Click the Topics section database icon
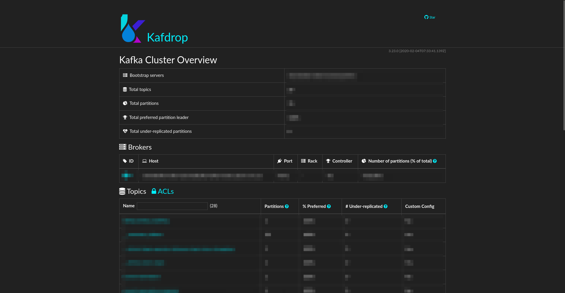Screen dimensions: 565x293 tap(122, 191)
